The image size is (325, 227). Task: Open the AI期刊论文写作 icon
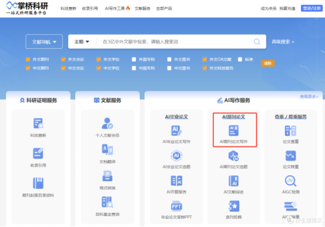tap(234, 131)
